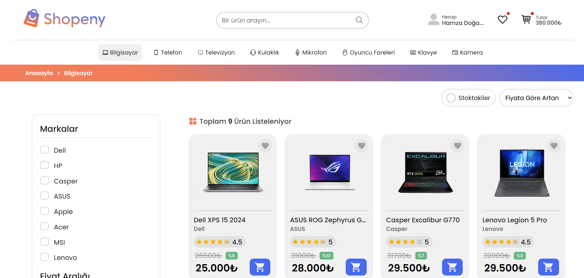Screen dimensions: 584x278
Task: Open Dell XPS 15 2024 product title
Action: pos(220,220)
